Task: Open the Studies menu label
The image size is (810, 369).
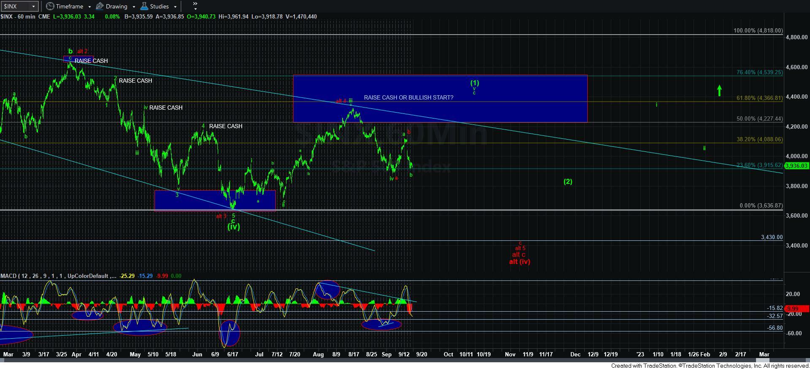Action: point(159,6)
